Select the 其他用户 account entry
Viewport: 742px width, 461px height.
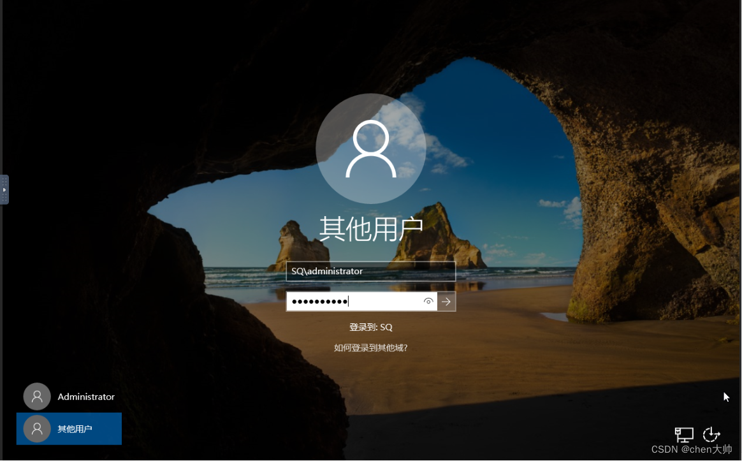69,429
